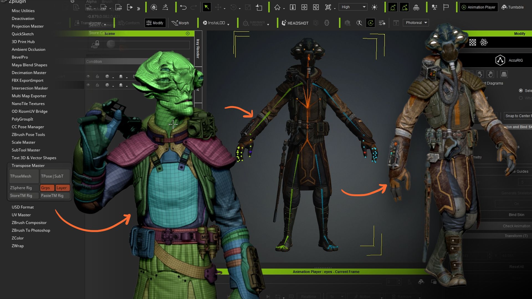Screen dimensions: 532x299
Task: Expand more toolbar items double chevron
Action: point(139,8)
